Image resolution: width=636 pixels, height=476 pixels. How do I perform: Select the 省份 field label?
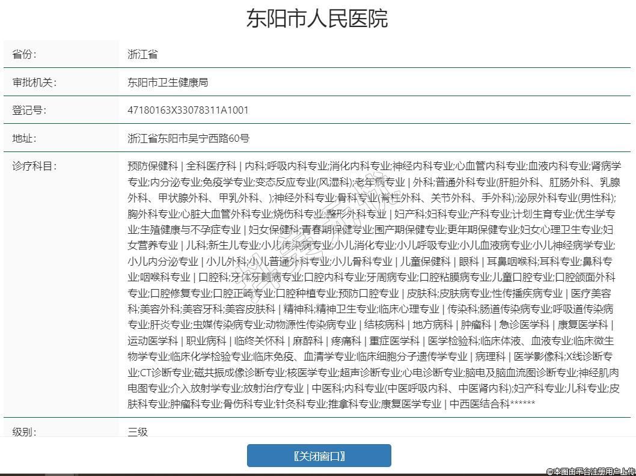[x=24, y=54]
